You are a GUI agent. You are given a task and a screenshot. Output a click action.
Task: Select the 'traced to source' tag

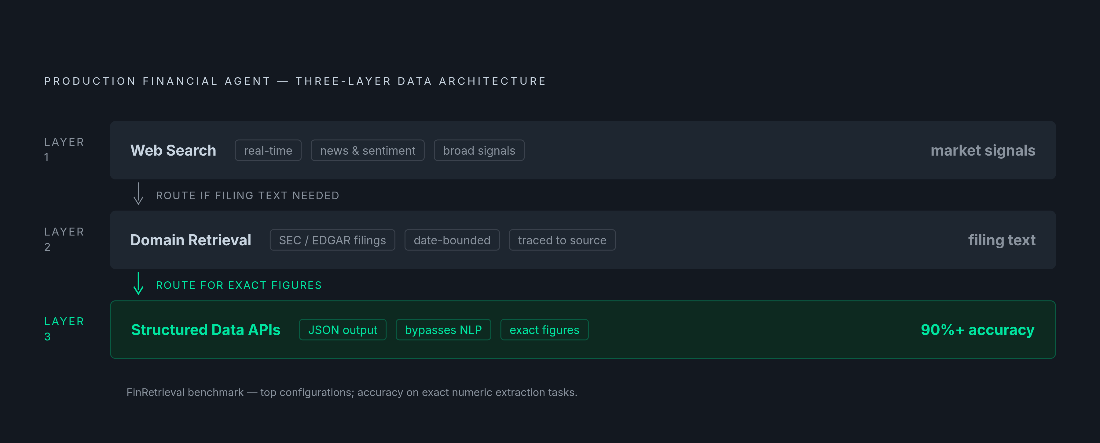coord(562,240)
